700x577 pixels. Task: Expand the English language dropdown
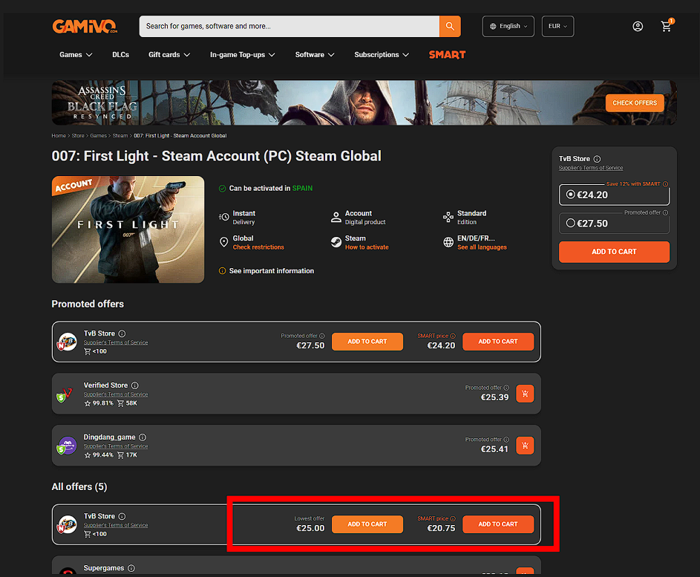tap(508, 26)
